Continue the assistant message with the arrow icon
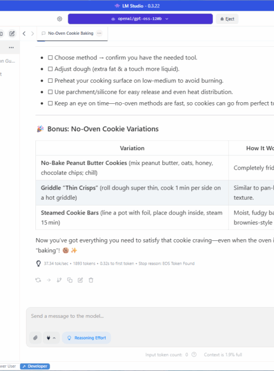The image size is (274, 371). (x=49, y=280)
